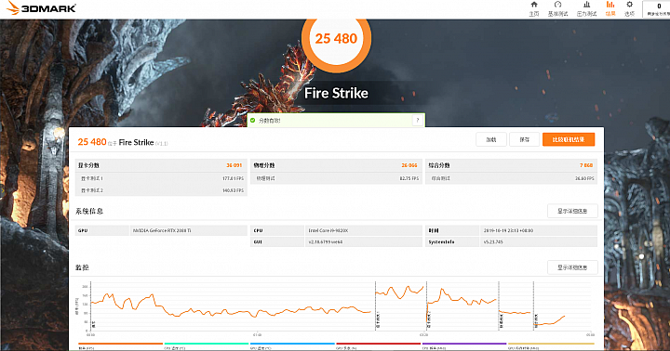This screenshot has height=351, width=670.
Task: Click the GUI version v2.10.6799 value
Action: (x=326, y=242)
